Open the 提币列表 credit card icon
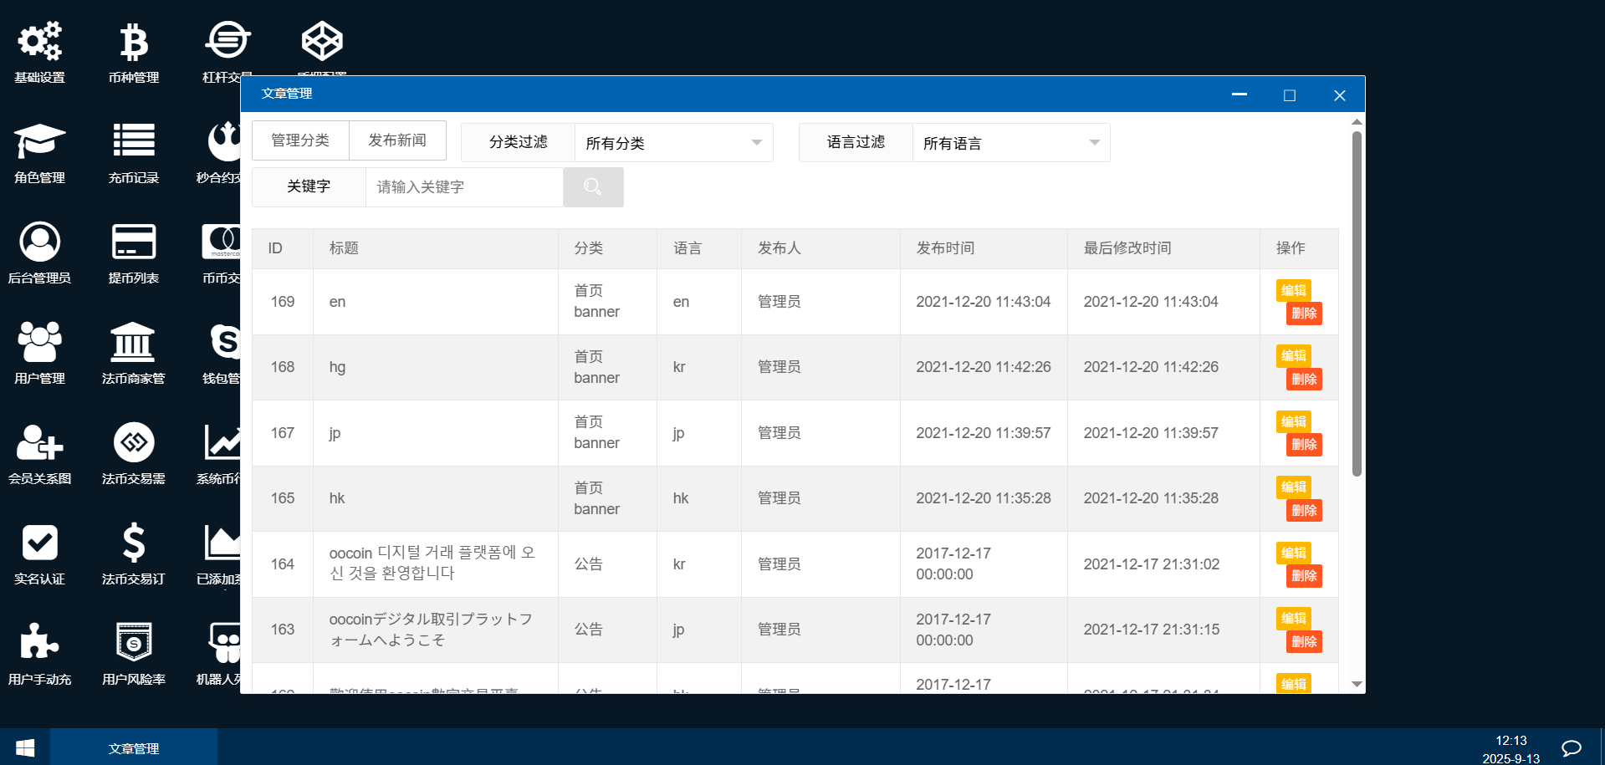Viewport: 1605px width, 765px height. click(x=133, y=242)
